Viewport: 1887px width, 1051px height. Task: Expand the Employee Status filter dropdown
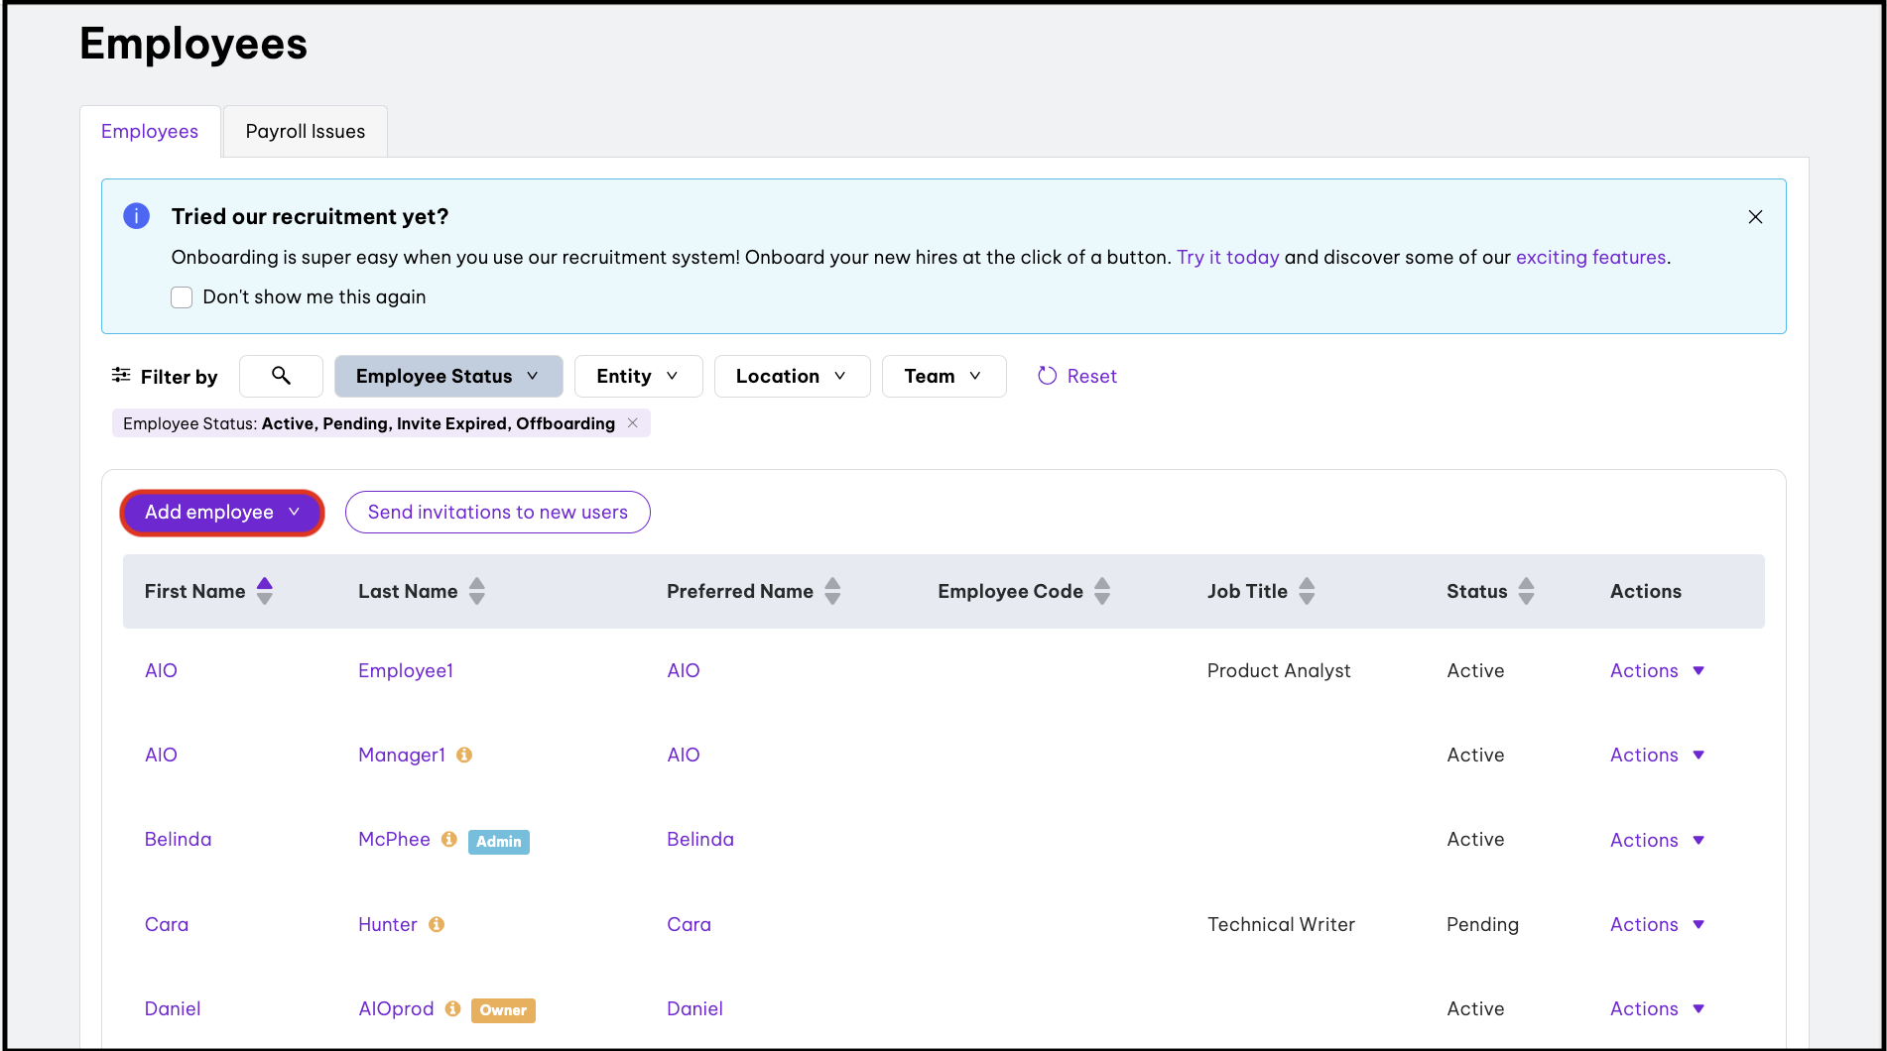(447, 376)
